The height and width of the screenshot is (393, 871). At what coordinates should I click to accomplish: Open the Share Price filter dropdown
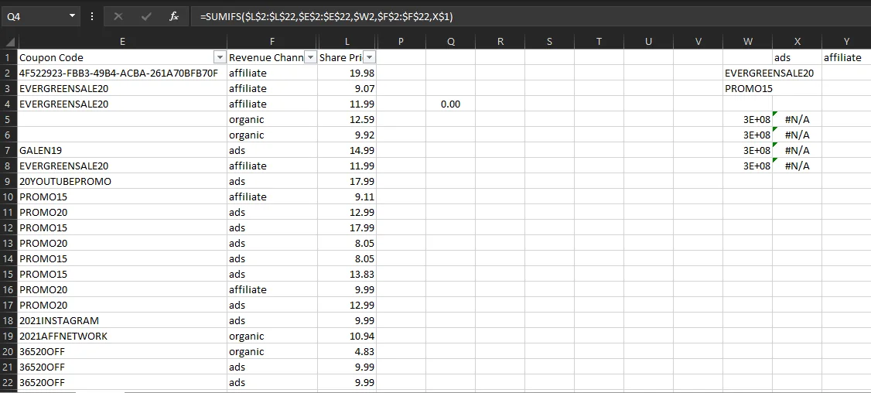369,58
